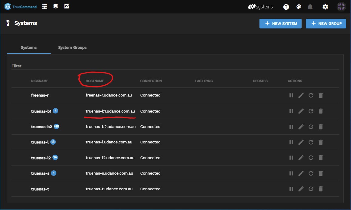Delete the truenas-s system
The height and width of the screenshot is (210, 351).
321,173
